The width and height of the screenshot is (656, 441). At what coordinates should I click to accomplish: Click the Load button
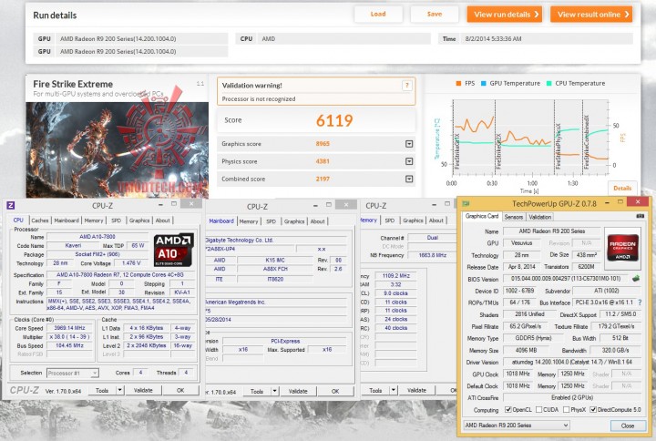378,15
